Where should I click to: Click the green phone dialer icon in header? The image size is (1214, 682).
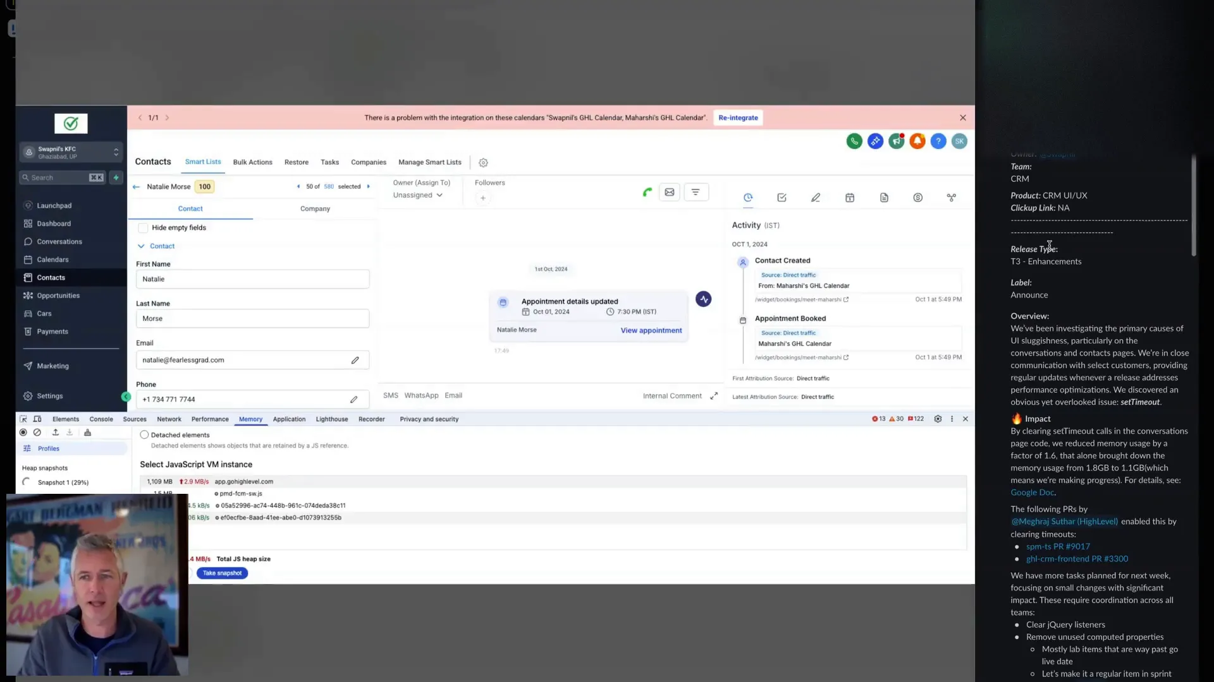(854, 141)
